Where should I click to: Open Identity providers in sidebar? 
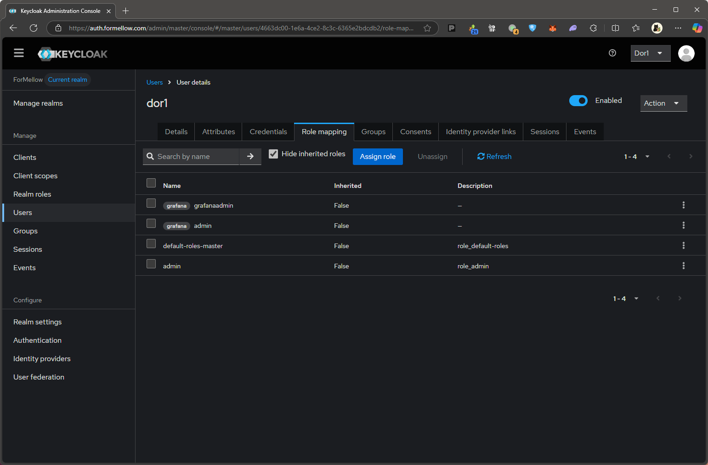pyautogui.click(x=69, y=359)
